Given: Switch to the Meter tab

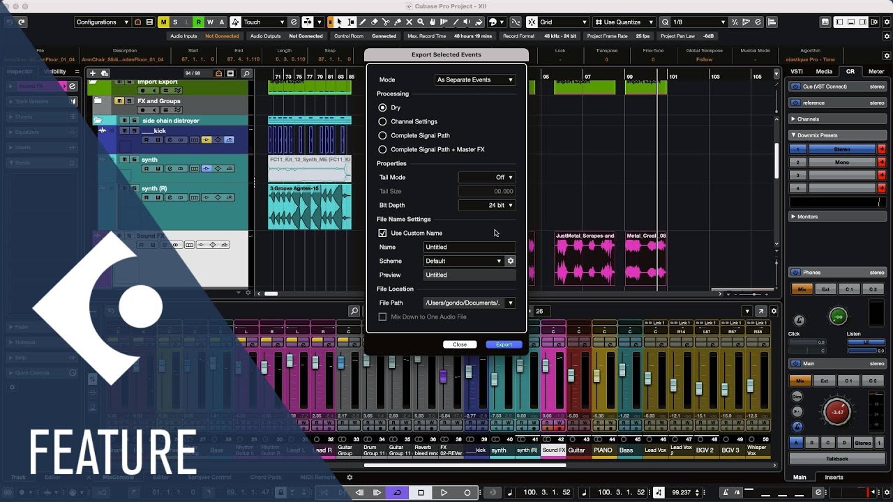Looking at the screenshot, I should [876, 71].
